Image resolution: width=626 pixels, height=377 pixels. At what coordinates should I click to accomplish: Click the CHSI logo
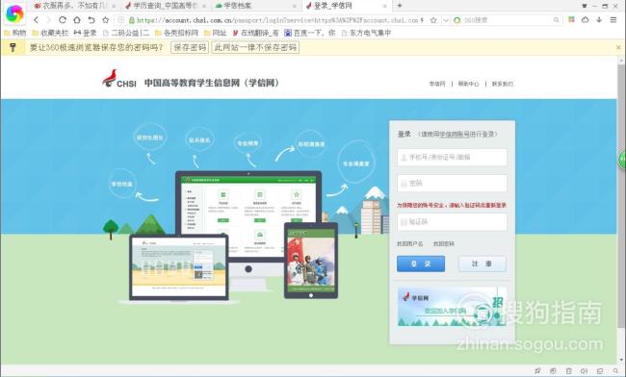click(x=119, y=79)
